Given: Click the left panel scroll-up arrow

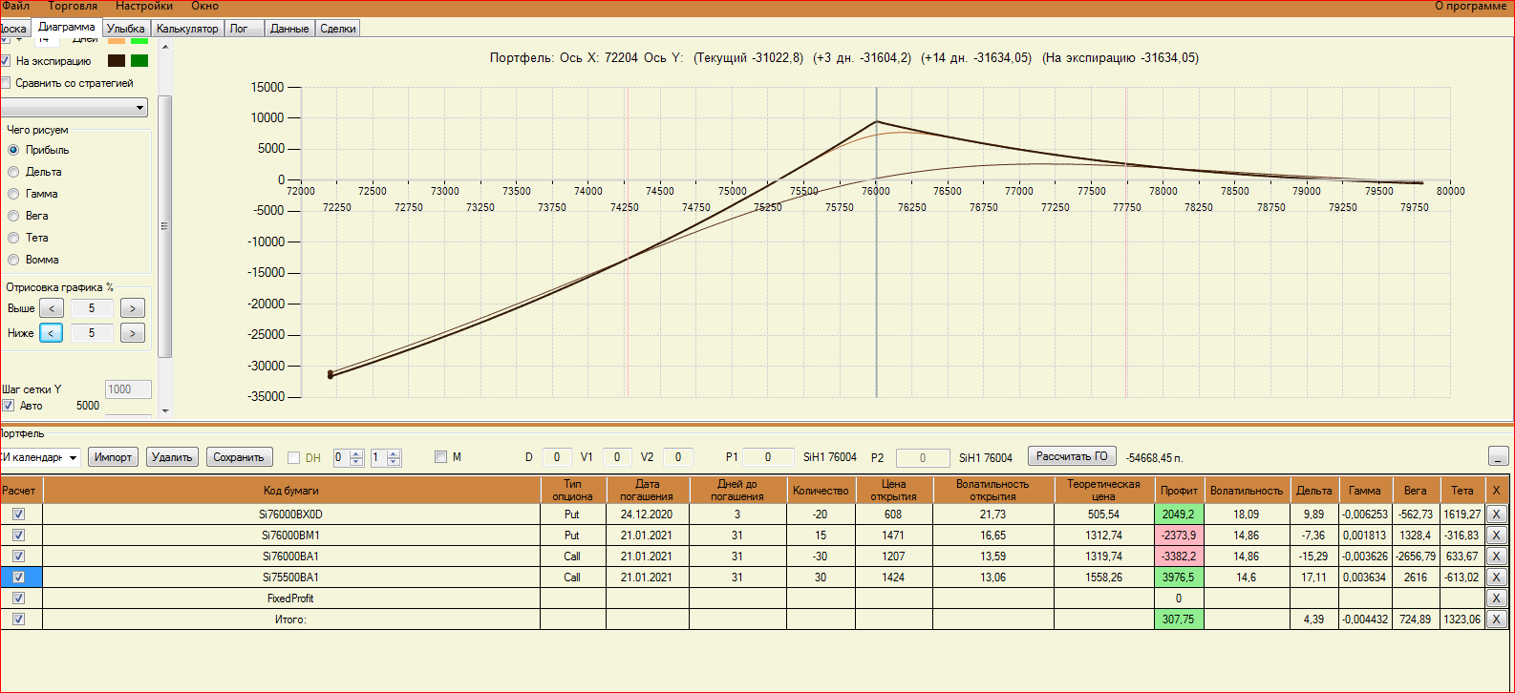Looking at the screenshot, I should pyautogui.click(x=165, y=46).
